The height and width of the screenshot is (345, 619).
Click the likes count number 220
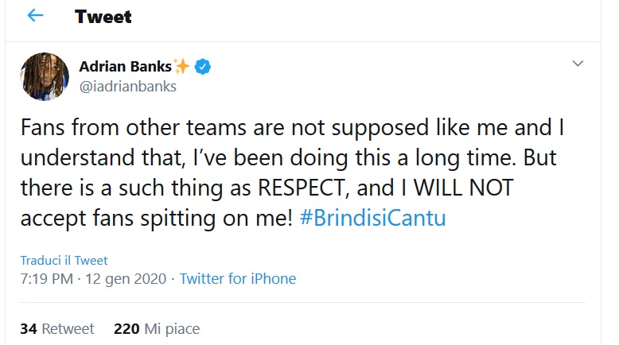pyautogui.click(x=127, y=328)
